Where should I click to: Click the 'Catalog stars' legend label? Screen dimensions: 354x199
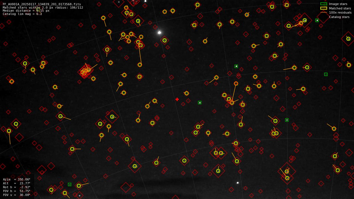pyautogui.click(x=339, y=17)
